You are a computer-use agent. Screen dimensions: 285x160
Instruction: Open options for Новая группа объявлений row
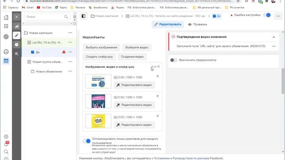70,62
